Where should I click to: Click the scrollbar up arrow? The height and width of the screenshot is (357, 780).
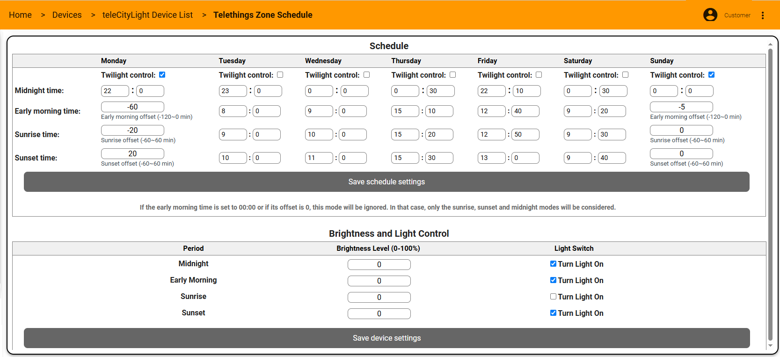770,44
